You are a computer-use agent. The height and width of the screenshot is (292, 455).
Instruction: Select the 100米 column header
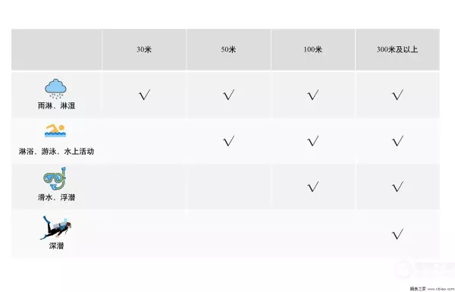pos(312,49)
